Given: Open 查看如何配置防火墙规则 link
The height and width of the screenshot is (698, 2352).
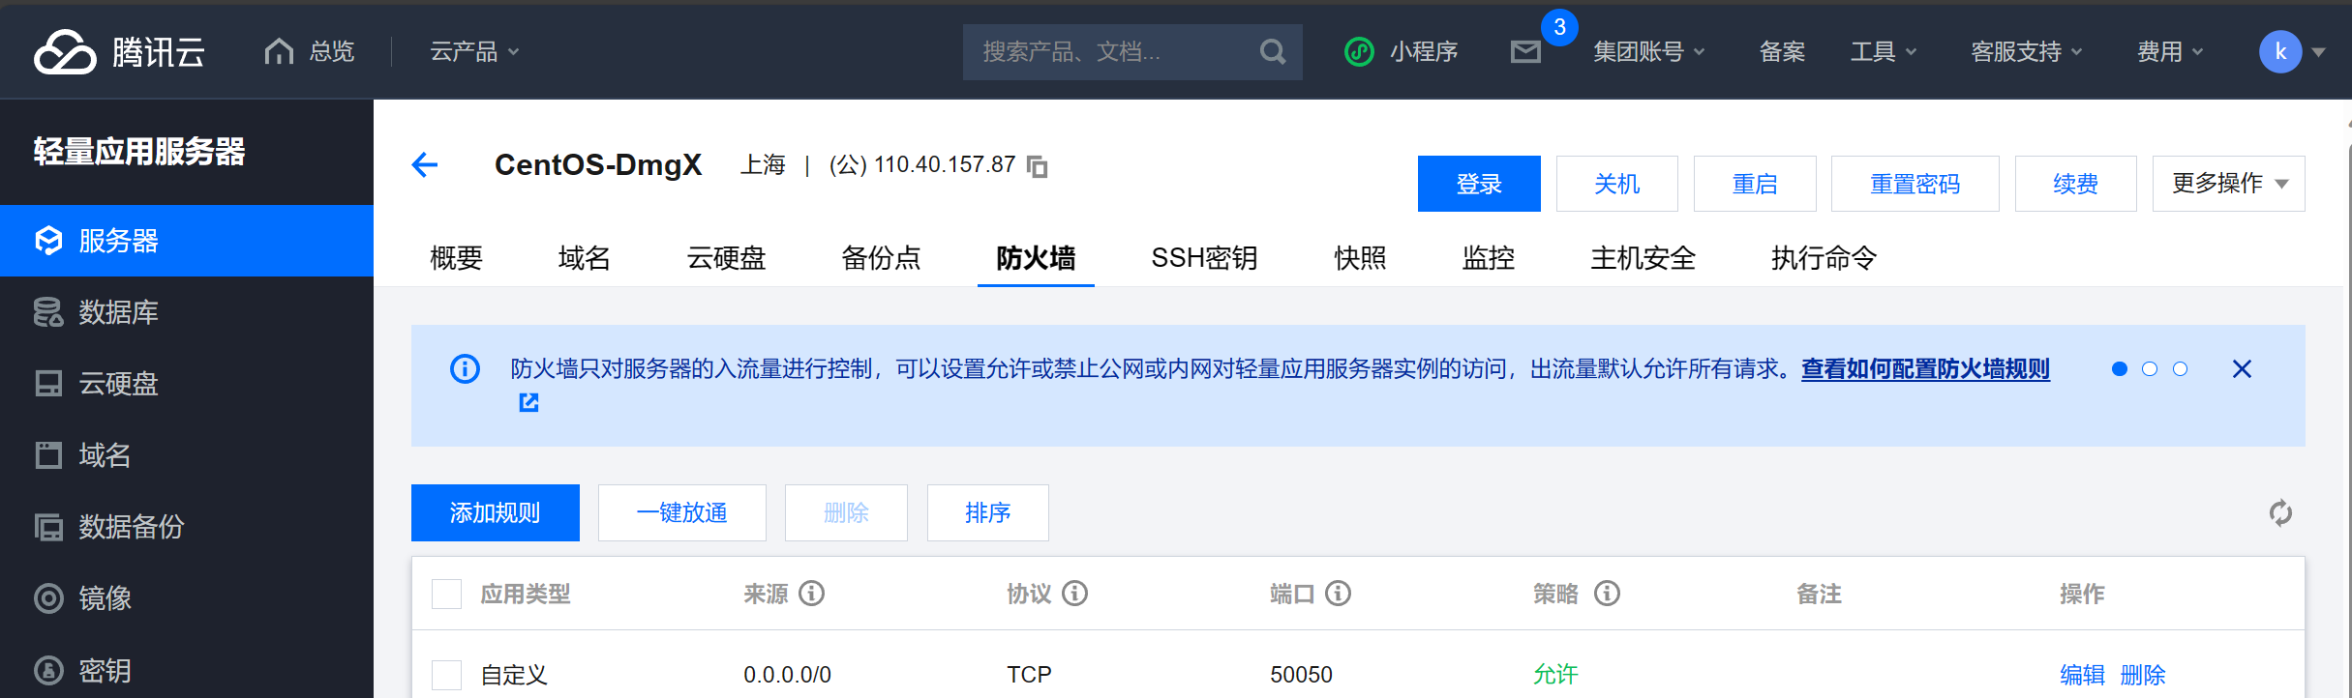Looking at the screenshot, I should tap(1925, 369).
